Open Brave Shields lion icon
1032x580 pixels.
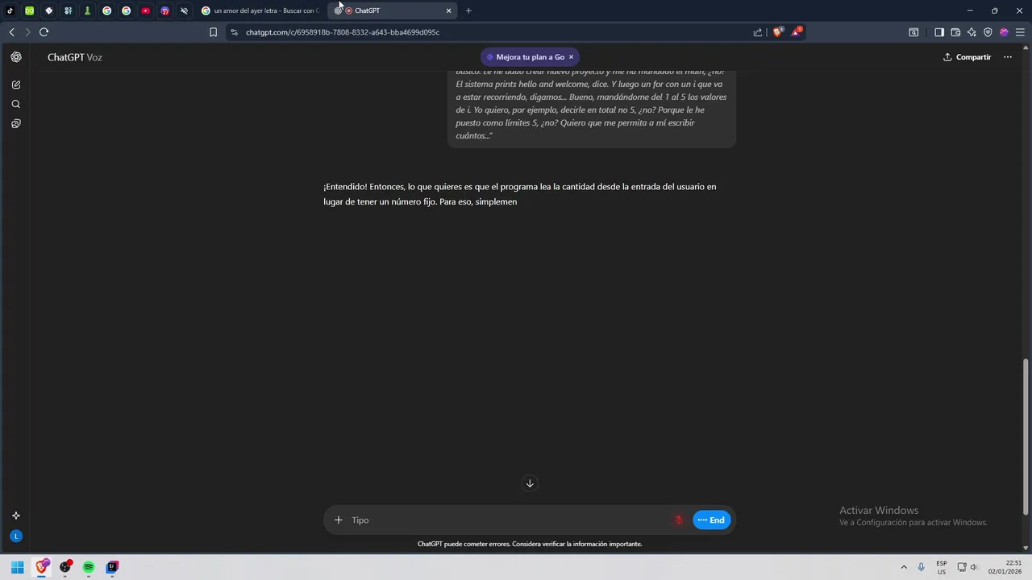click(x=777, y=32)
